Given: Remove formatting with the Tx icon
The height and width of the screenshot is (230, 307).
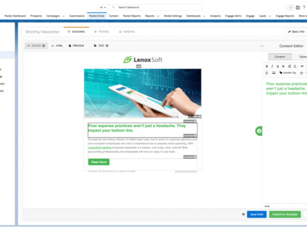Looking at the screenshot, I should 295,66.
